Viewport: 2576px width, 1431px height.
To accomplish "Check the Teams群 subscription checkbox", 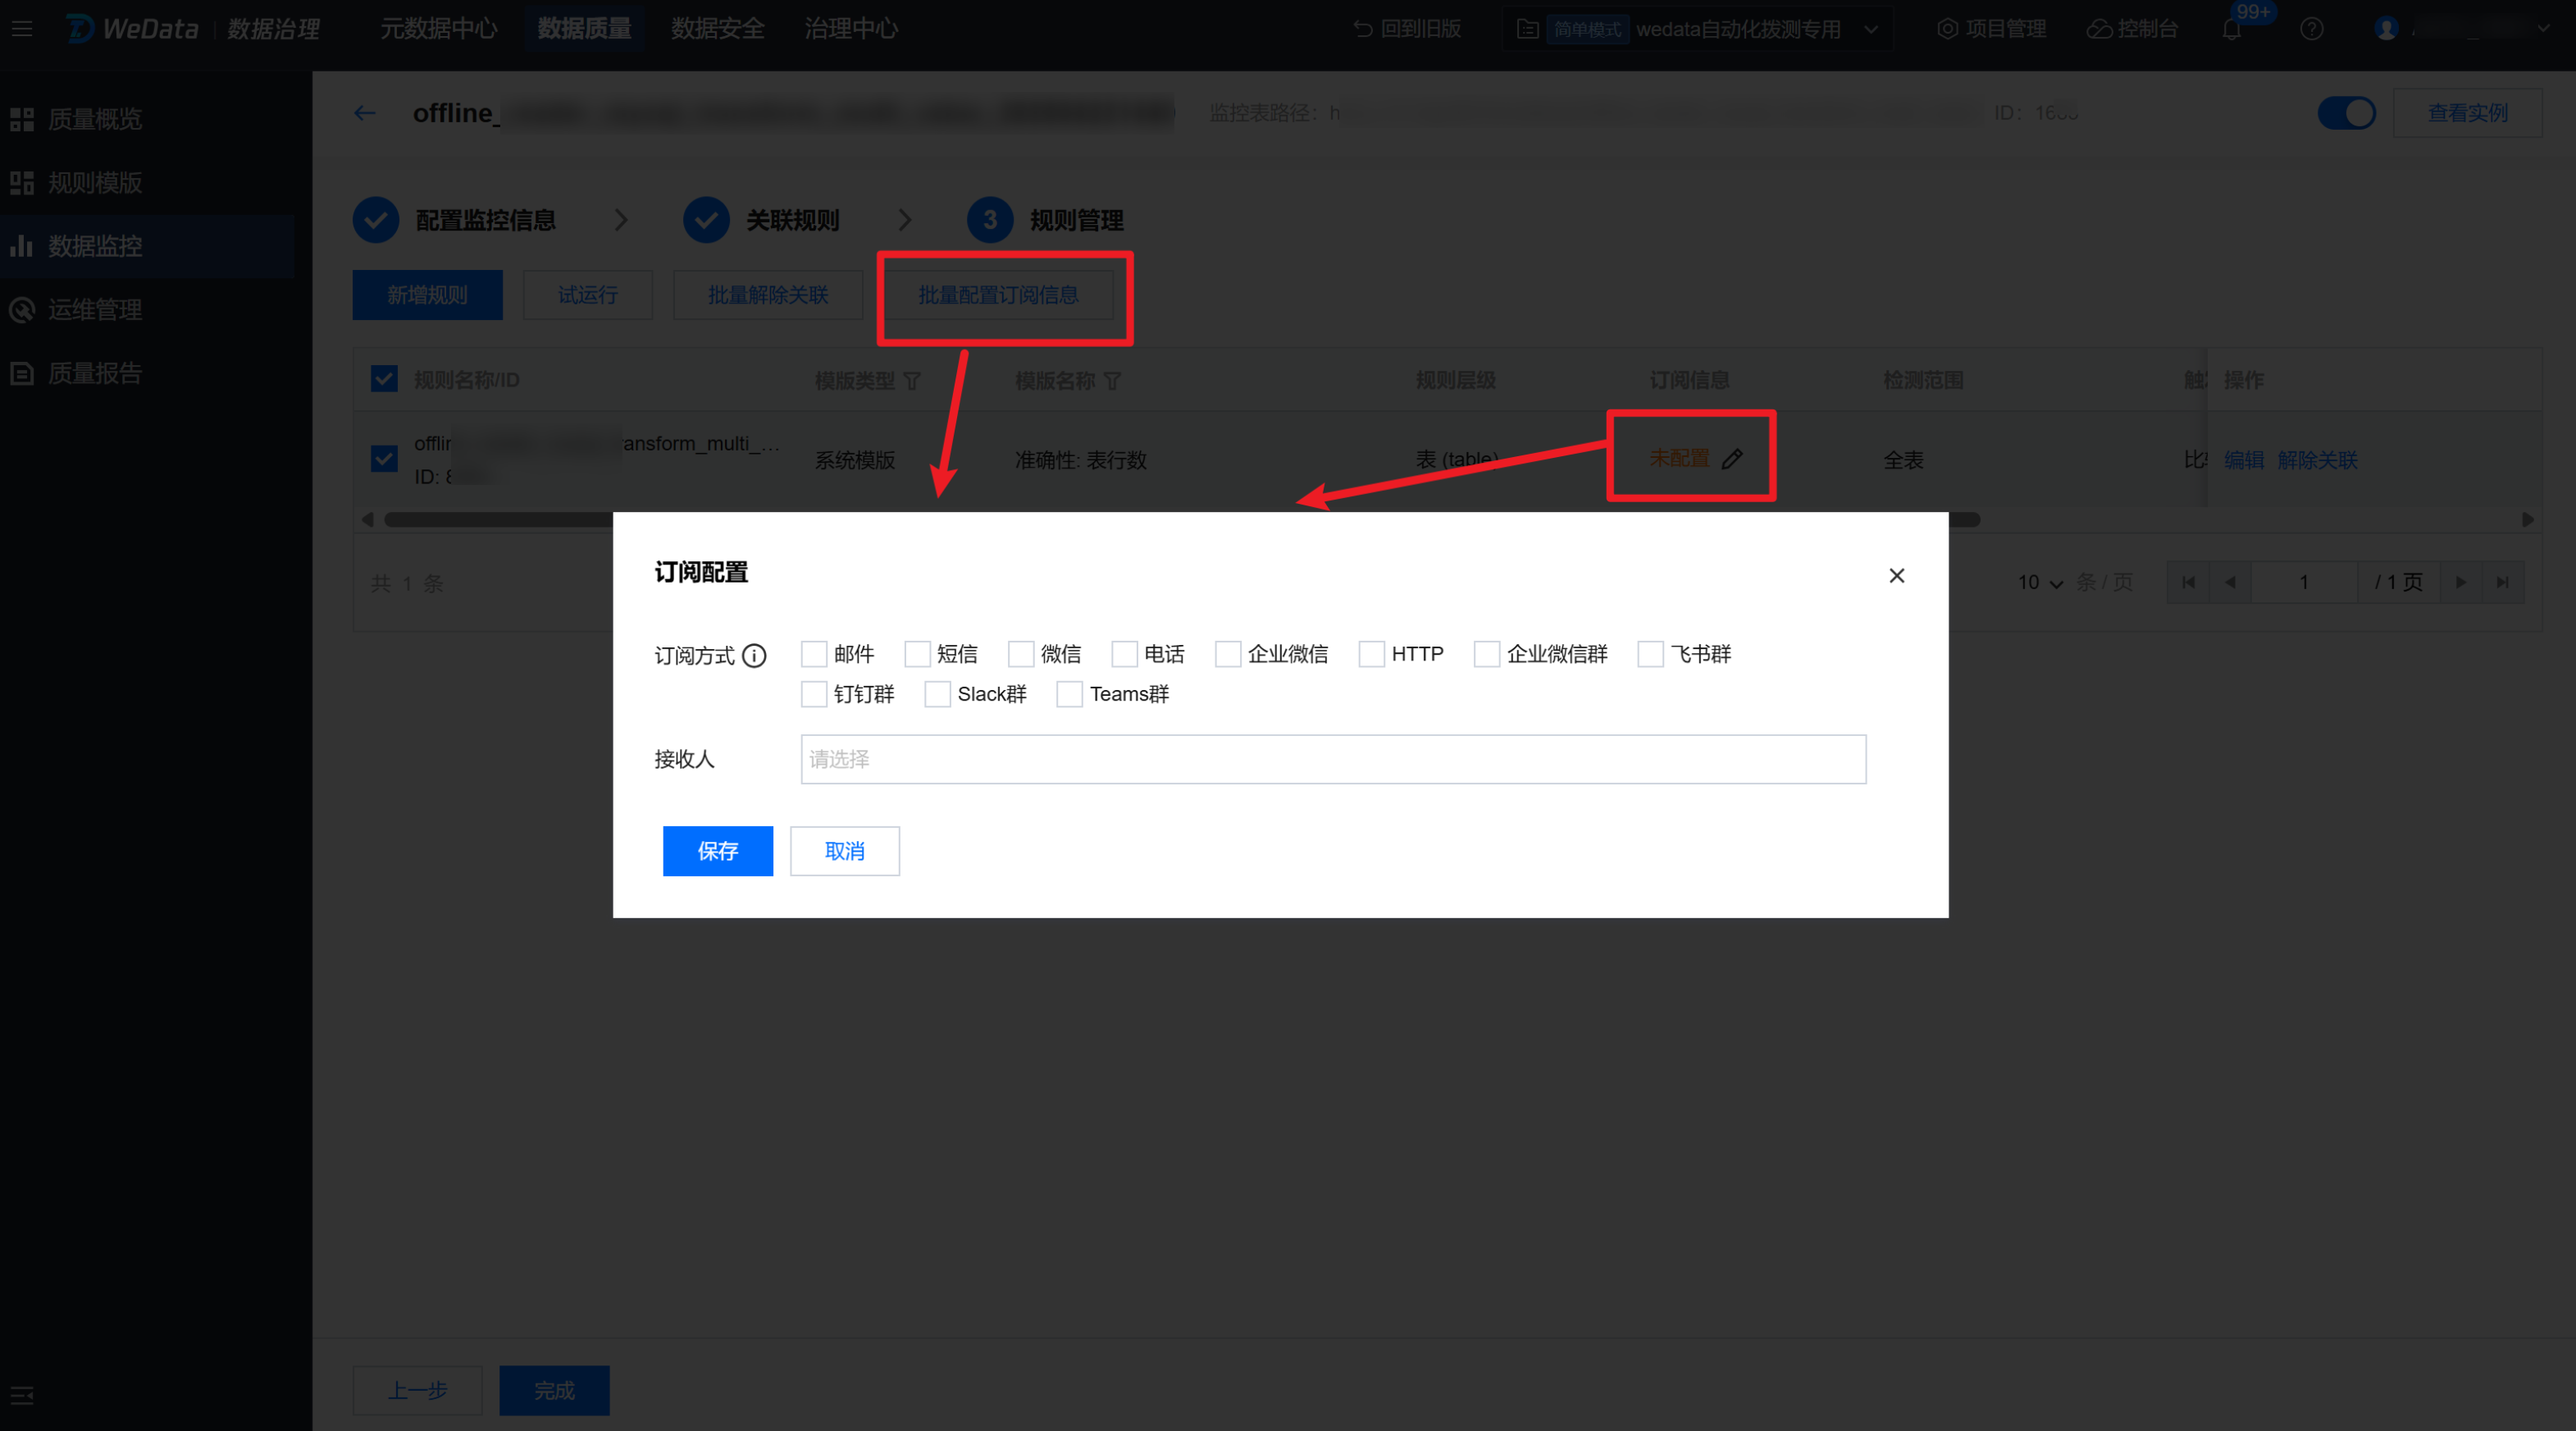I will [1070, 693].
